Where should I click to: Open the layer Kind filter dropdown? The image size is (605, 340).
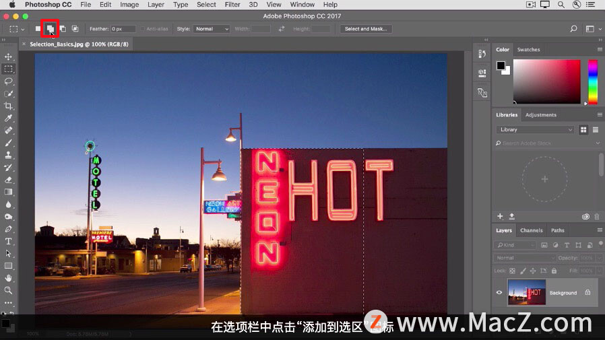point(515,245)
